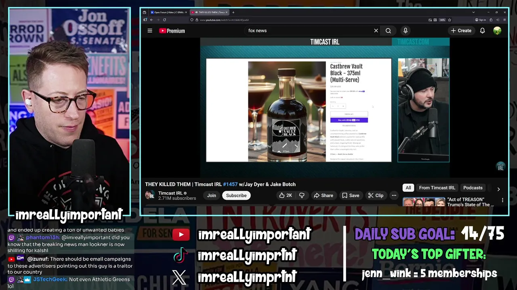Like the video with thumbs up
The height and width of the screenshot is (290, 517).
pyautogui.click(x=286, y=195)
